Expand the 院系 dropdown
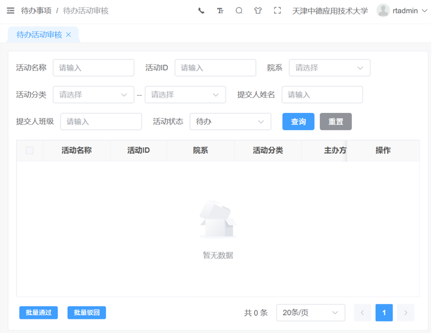This screenshot has height=334, width=433. pyautogui.click(x=330, y=68)
